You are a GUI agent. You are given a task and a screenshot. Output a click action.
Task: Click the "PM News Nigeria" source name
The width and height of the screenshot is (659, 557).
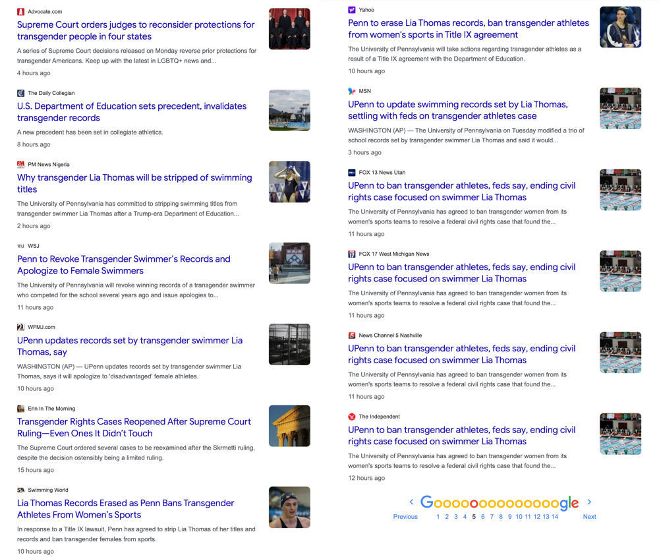pos(49,164)
